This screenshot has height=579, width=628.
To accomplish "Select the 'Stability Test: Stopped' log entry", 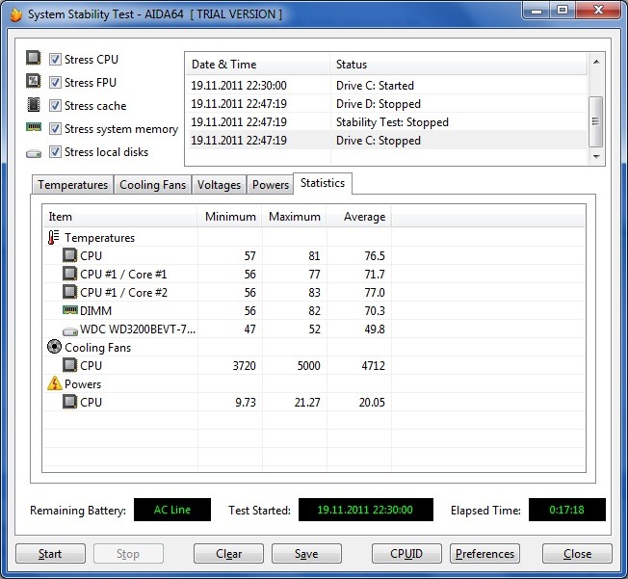I will [386, 122].
